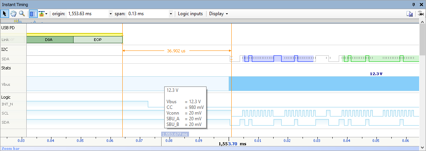426x151 pixels.
Task: Click the 1,553.70 ms time axis label
Action: (232, 144)
